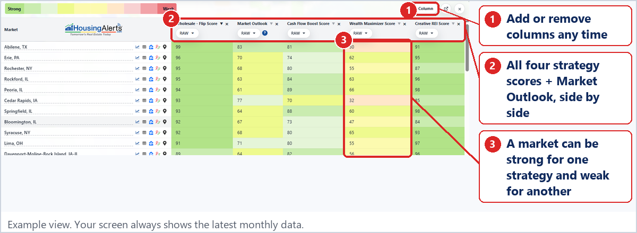Open the RAW dropdown under Wealth Maximizer Score
This screenshot has height=233, width=637.
coord(360,33)
